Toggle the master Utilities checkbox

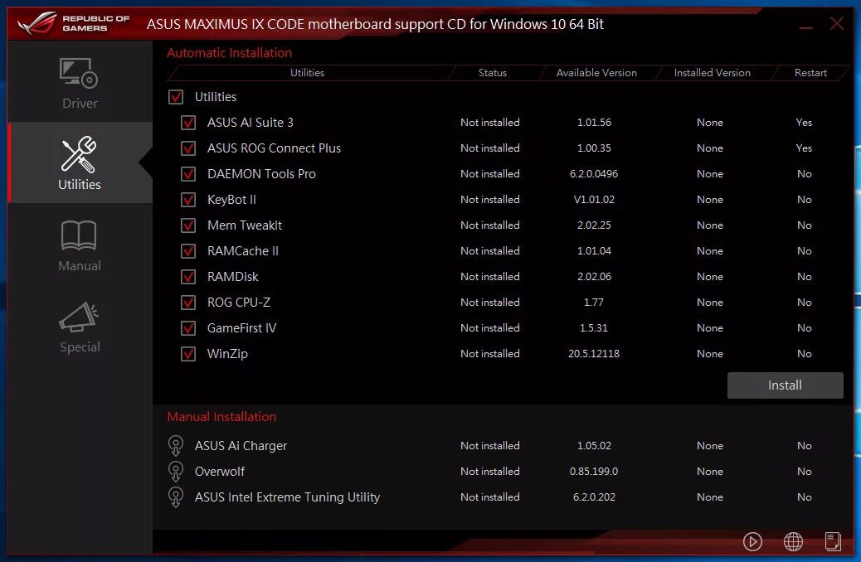click(x=176, y=97)
